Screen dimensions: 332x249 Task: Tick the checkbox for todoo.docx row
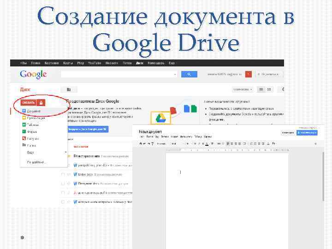(x=63, y=175)
